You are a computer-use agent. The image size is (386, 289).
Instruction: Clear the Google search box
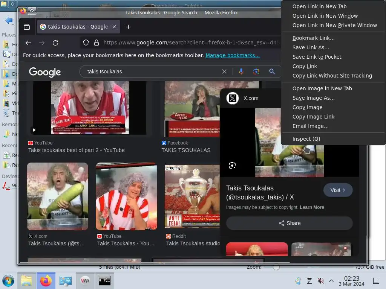point(224,71)
